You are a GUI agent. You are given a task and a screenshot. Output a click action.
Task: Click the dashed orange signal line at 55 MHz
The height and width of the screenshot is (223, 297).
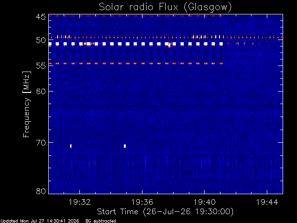[136, 63]
